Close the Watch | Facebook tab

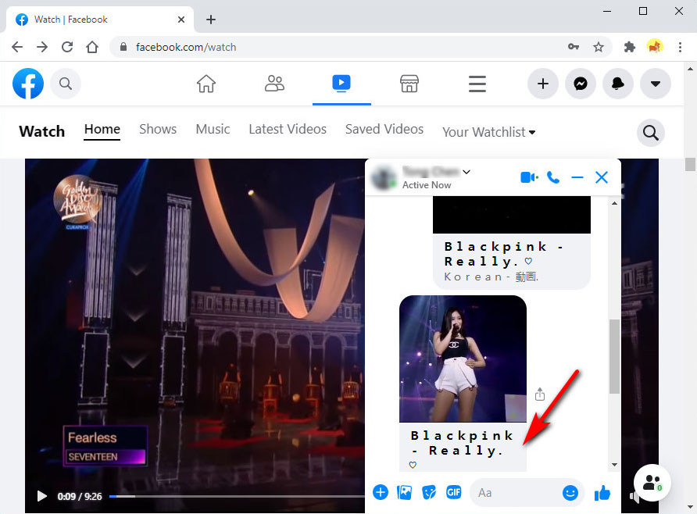coord(181,20)
